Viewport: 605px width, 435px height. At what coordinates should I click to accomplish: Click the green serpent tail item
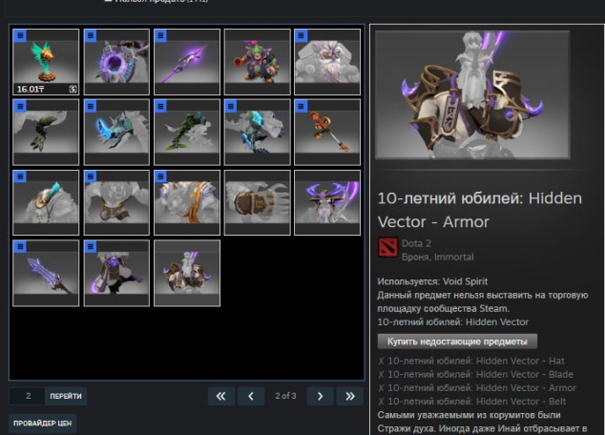point(187,132)
